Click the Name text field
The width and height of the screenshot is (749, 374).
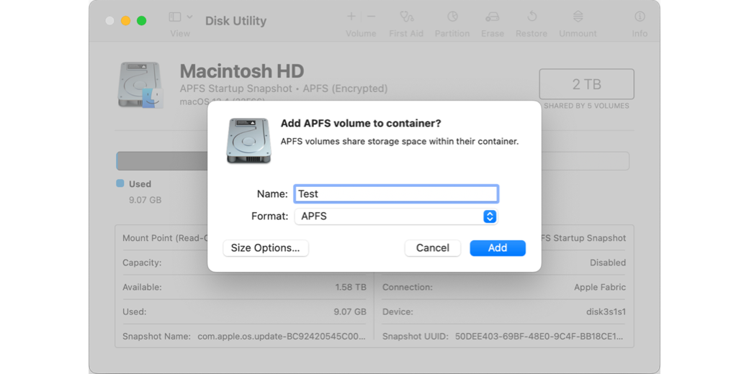click(396, 194)
